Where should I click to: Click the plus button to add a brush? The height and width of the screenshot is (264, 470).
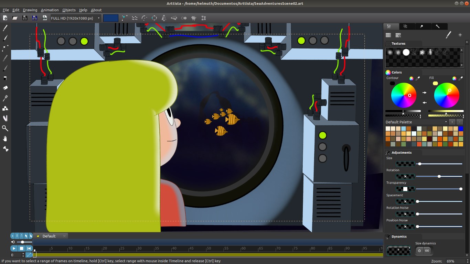(x=460, y=35)
